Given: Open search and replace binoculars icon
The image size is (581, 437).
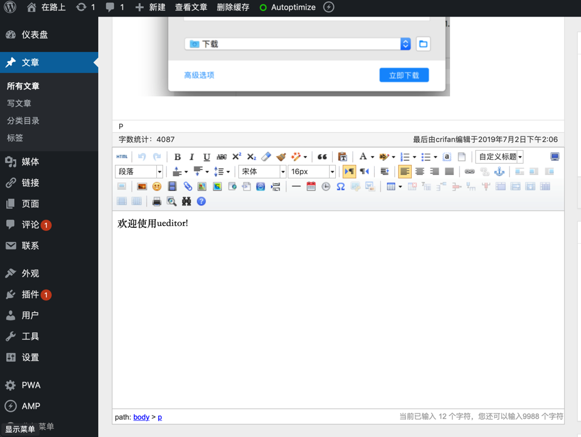Looking at the screenshot, I should click(x=186, y=201).
